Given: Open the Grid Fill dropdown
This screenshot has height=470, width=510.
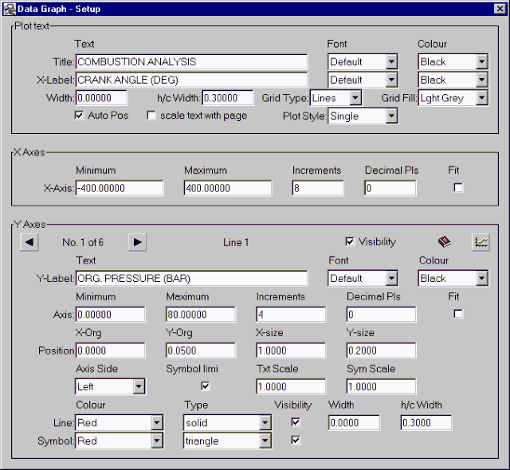Looking at the screenshot, I should 482,97.
